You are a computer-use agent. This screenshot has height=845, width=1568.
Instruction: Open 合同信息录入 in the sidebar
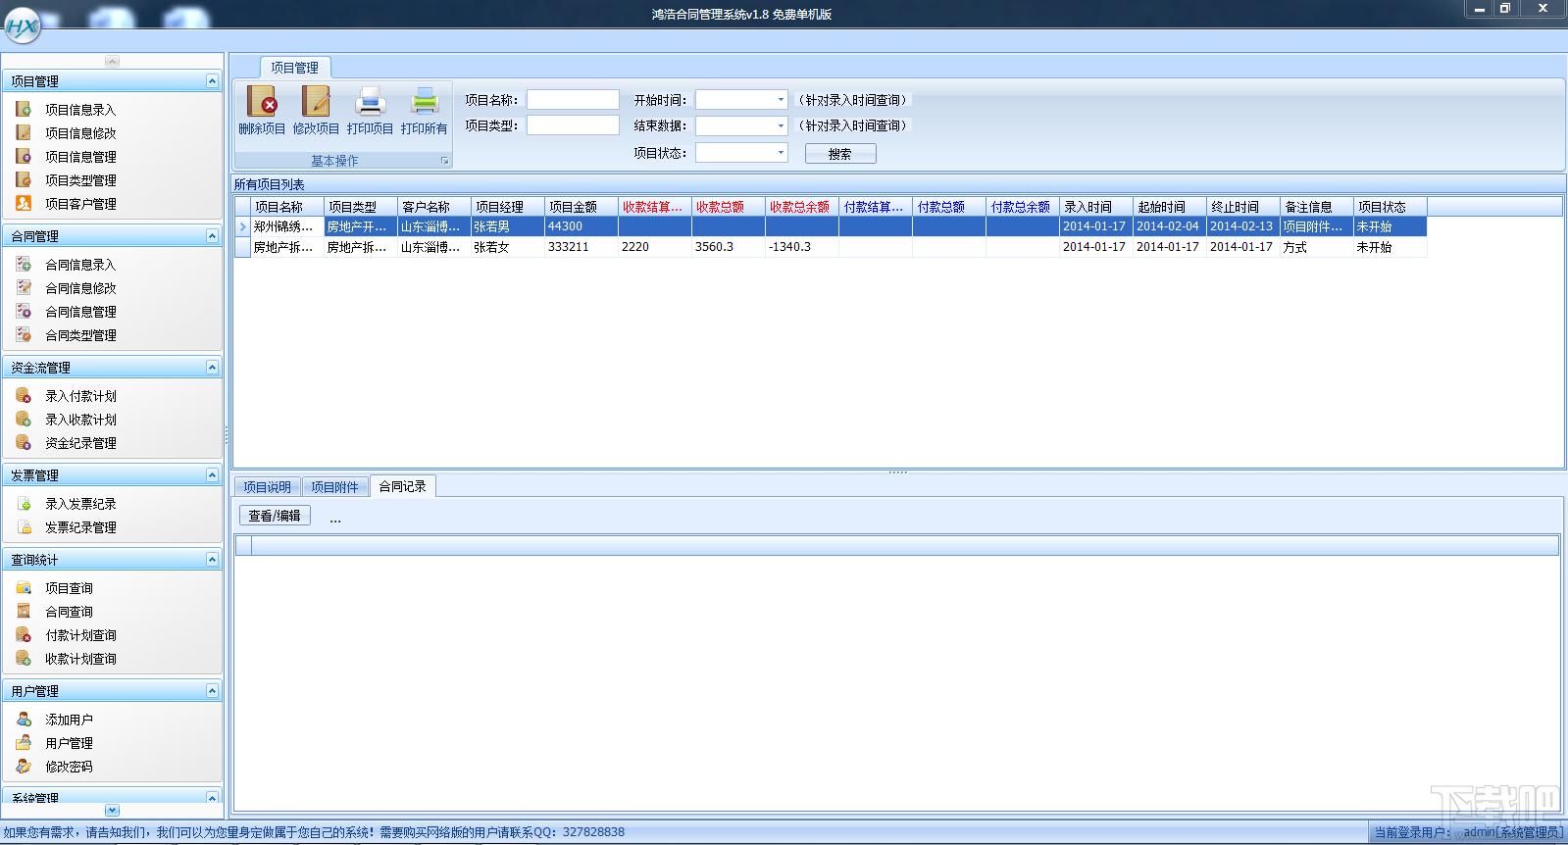pyautogui.click(x=80, y=265)
